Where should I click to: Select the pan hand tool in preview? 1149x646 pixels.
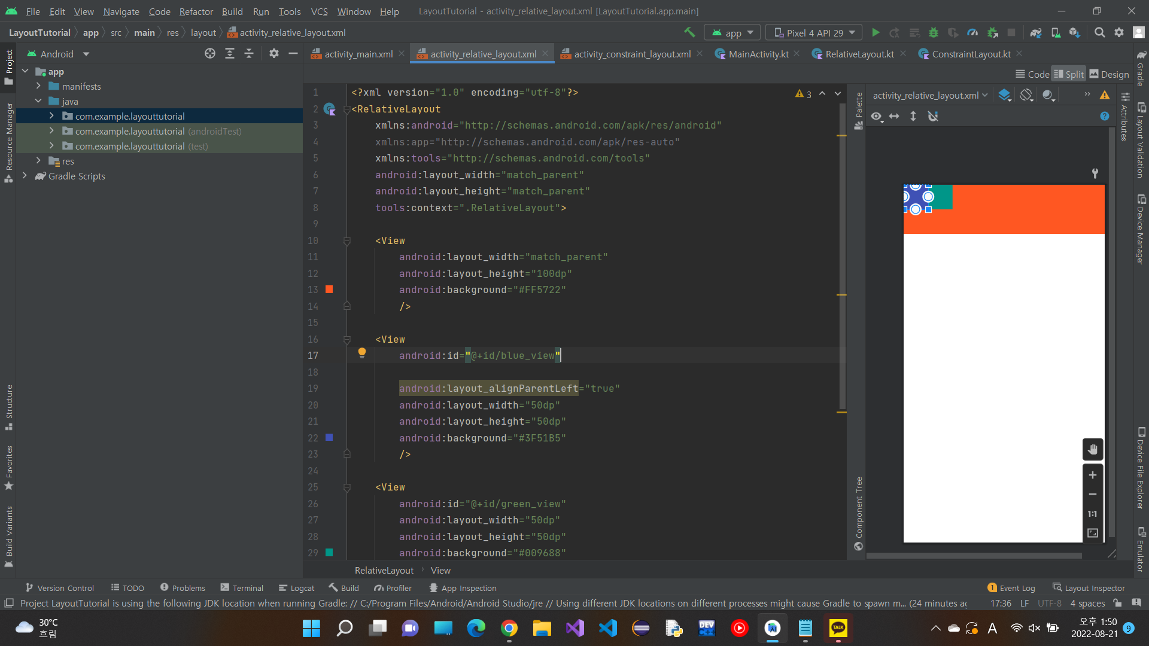click(1093, 449)
